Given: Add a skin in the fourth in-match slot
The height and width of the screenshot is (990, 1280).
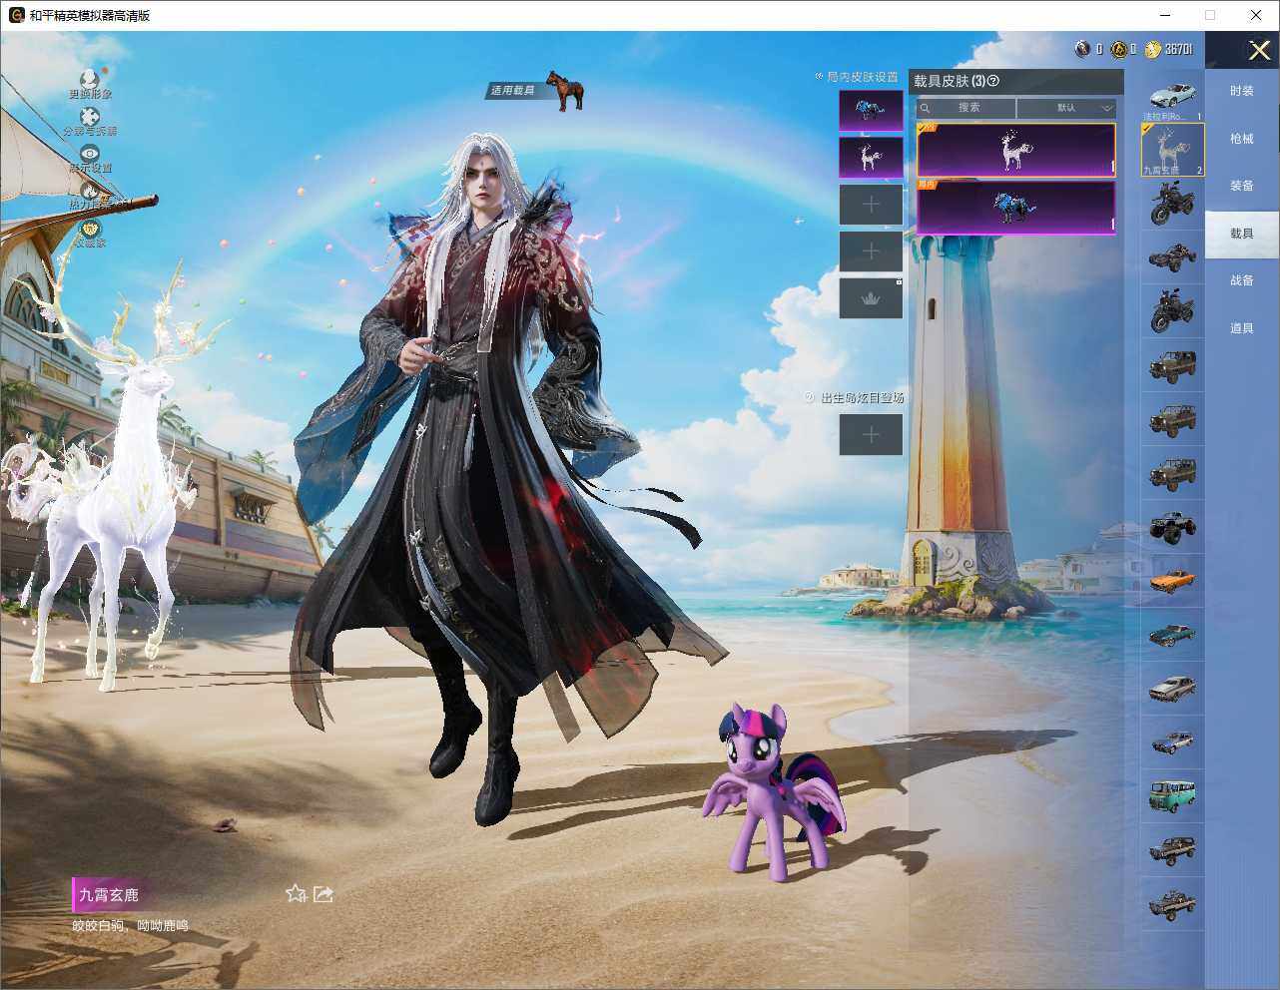Looking at the screenshot, I should (871, 251).
